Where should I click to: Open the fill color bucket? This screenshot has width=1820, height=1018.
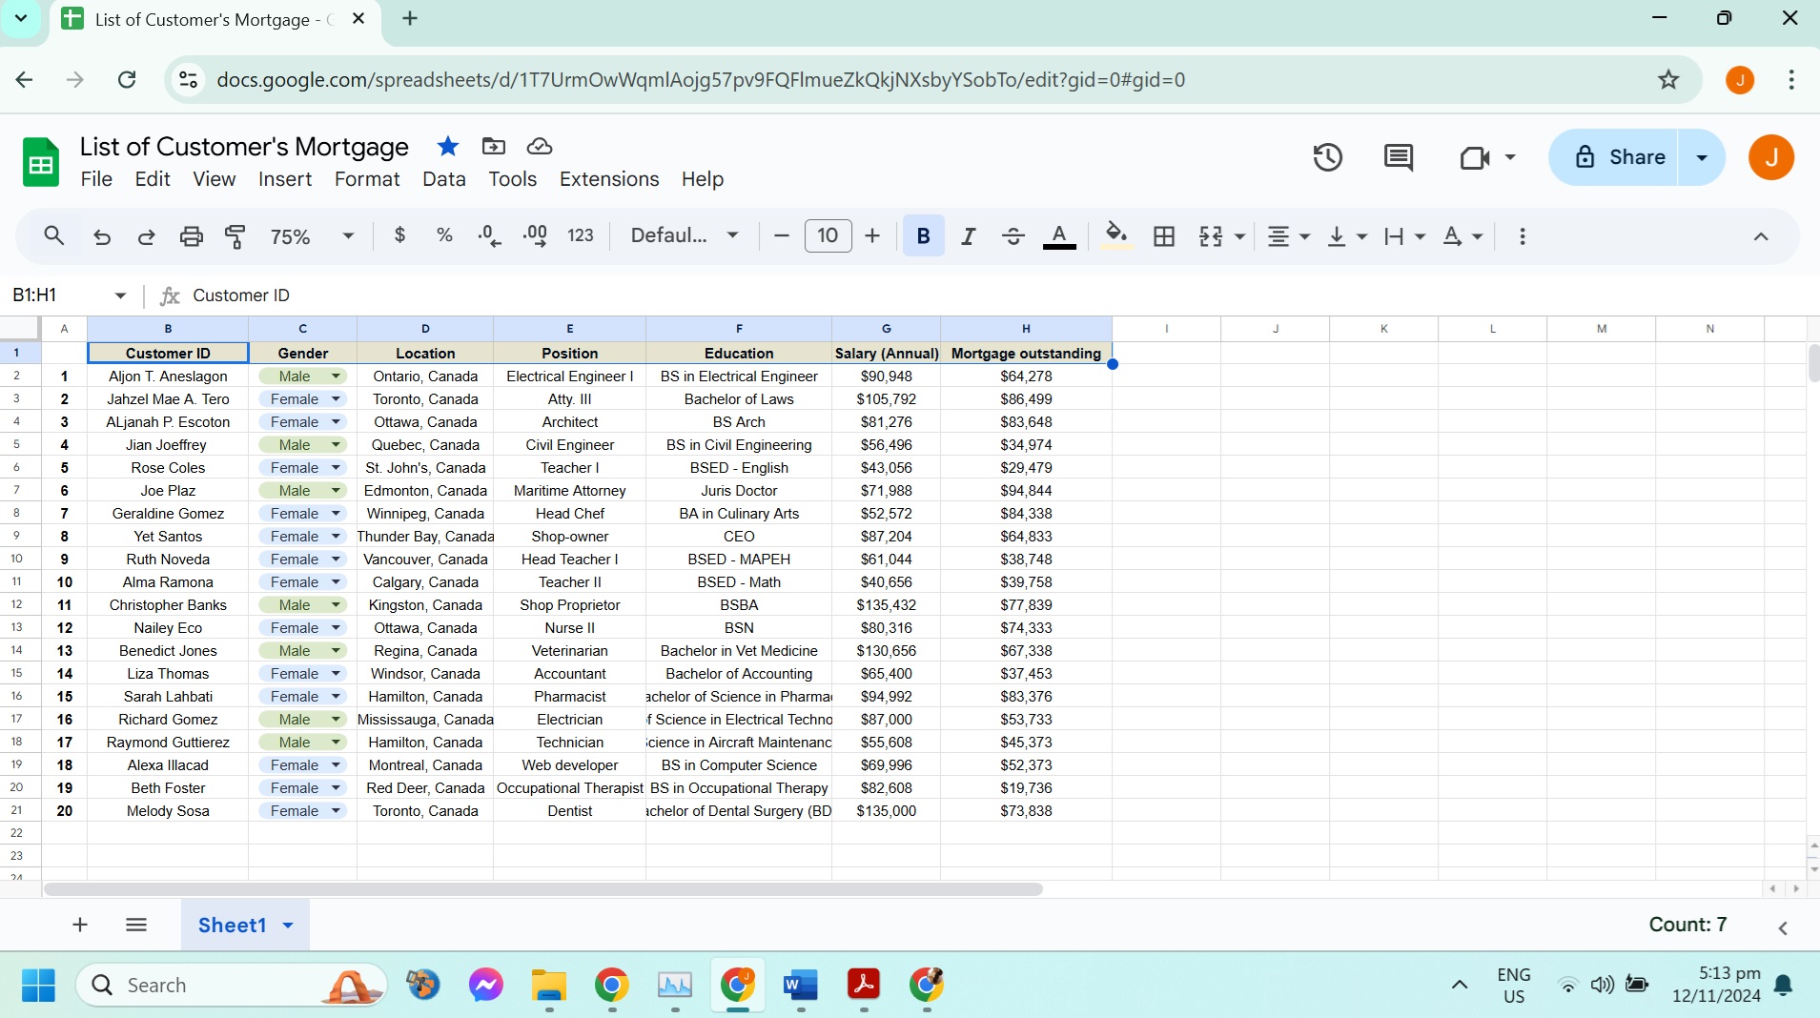pyautogui.click(x=1116, y=235)
